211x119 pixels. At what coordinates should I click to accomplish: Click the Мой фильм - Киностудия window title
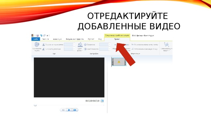pyautogui.click(x=143, y=35)
